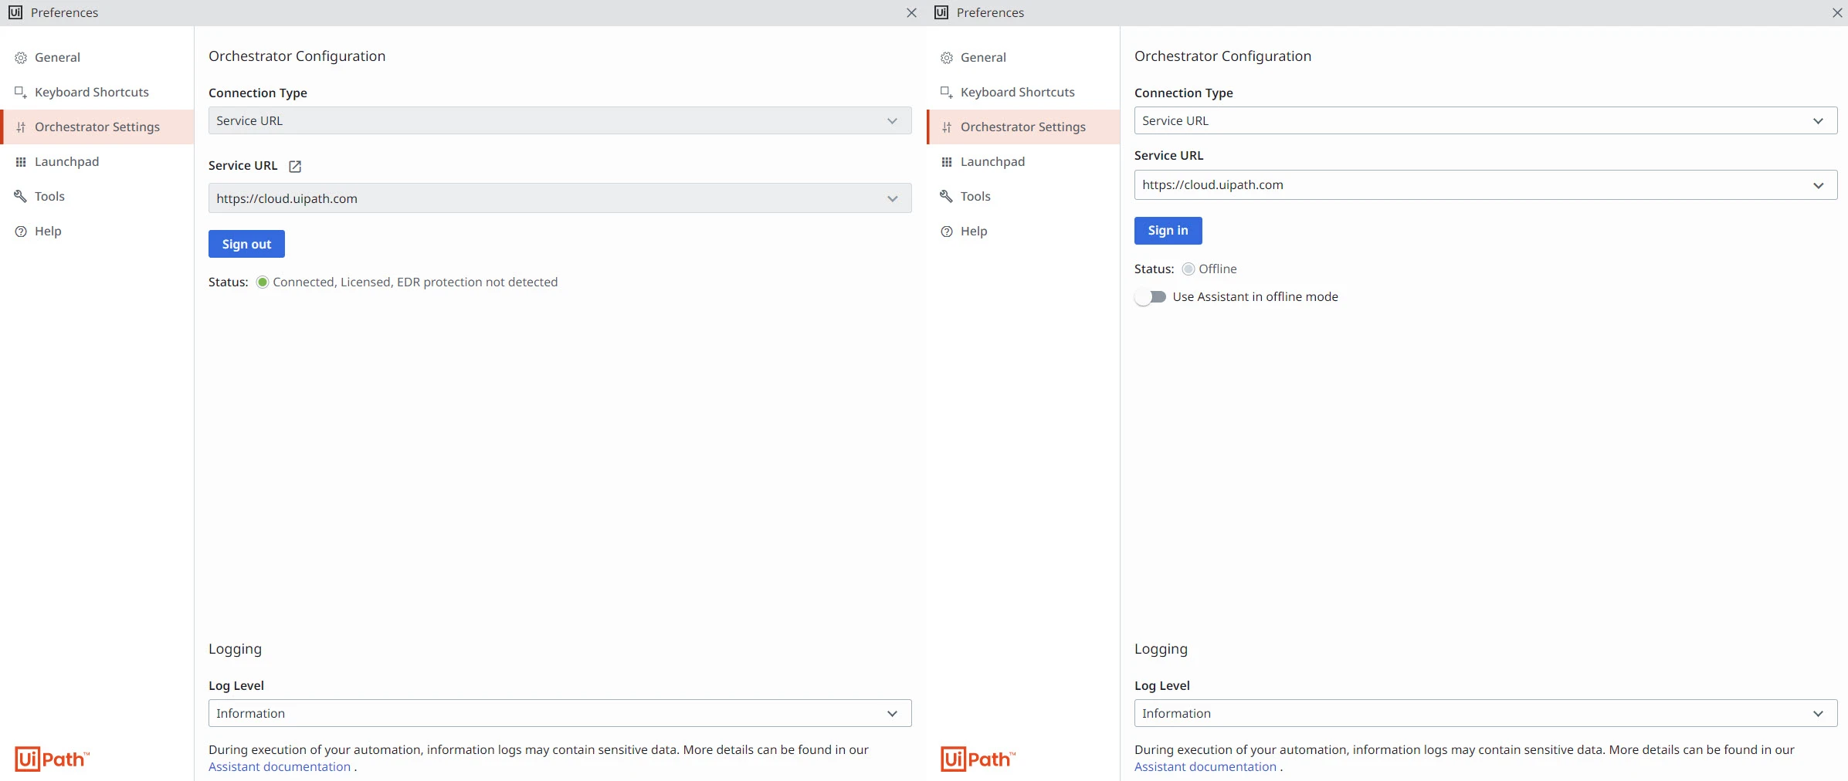Click the 'Connection Type' label in the right window
The height and width of the screenshot is (781, 1848).
pos(1184,93)
